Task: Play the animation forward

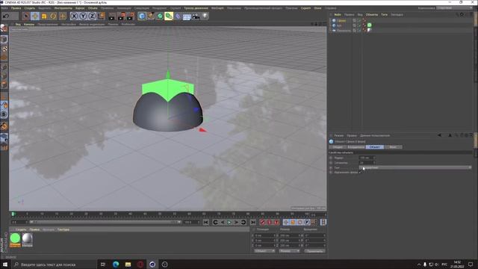Action: 229,222
